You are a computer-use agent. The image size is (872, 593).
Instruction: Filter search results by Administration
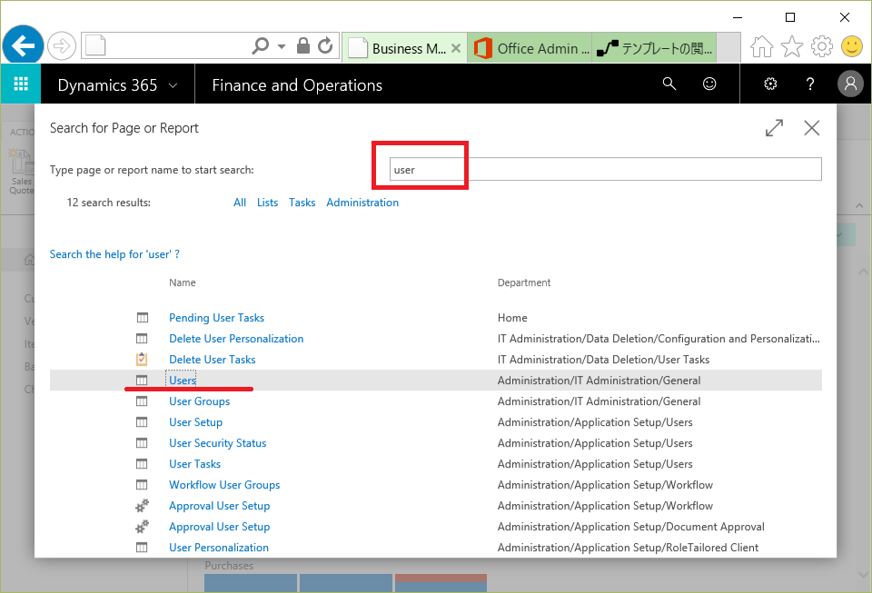point(362,203)
